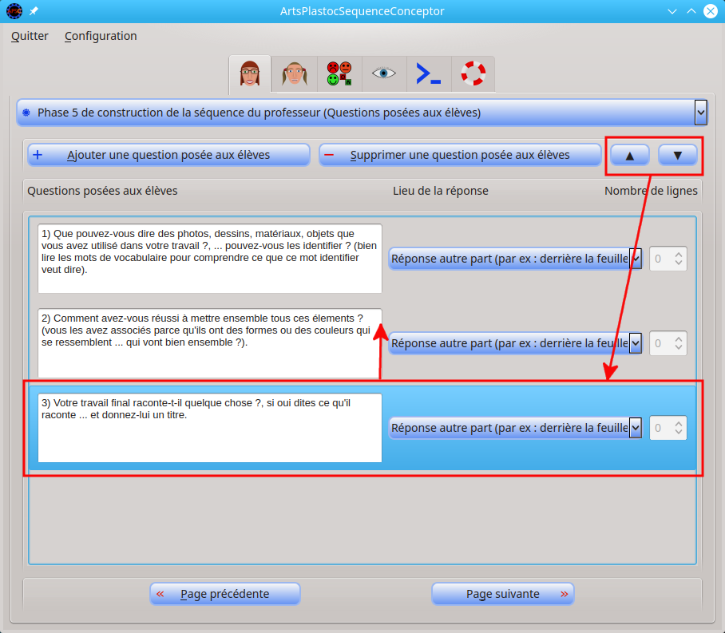Open response location dropdown for question 1
Screen dimensions: 725x633
pyautogui.click(x=636, y=259)
